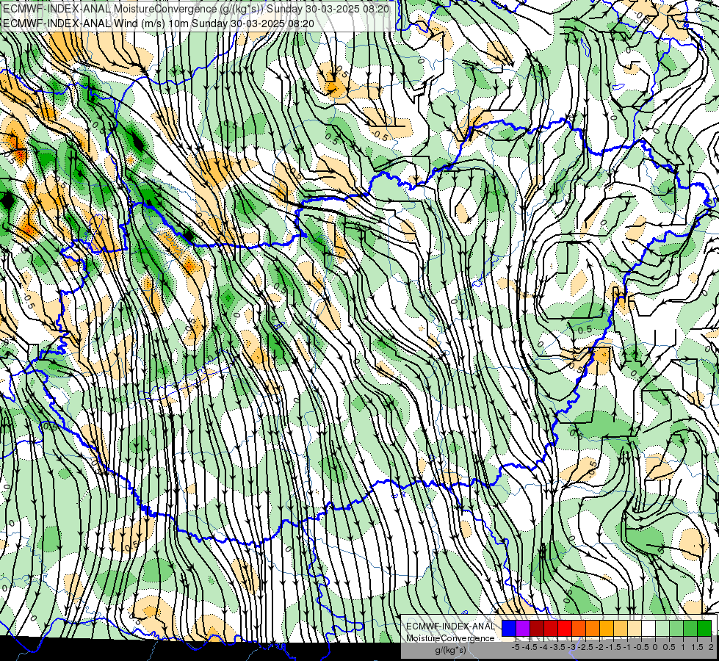Click the -3 tick label on the legend
Viewport: 719px width, 661px height.
[571, 647]
